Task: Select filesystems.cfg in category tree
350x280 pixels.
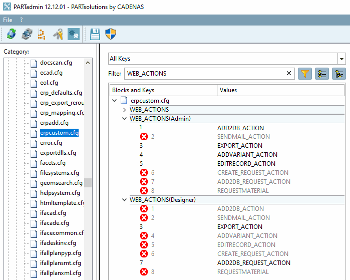Action: pos(60,173)
